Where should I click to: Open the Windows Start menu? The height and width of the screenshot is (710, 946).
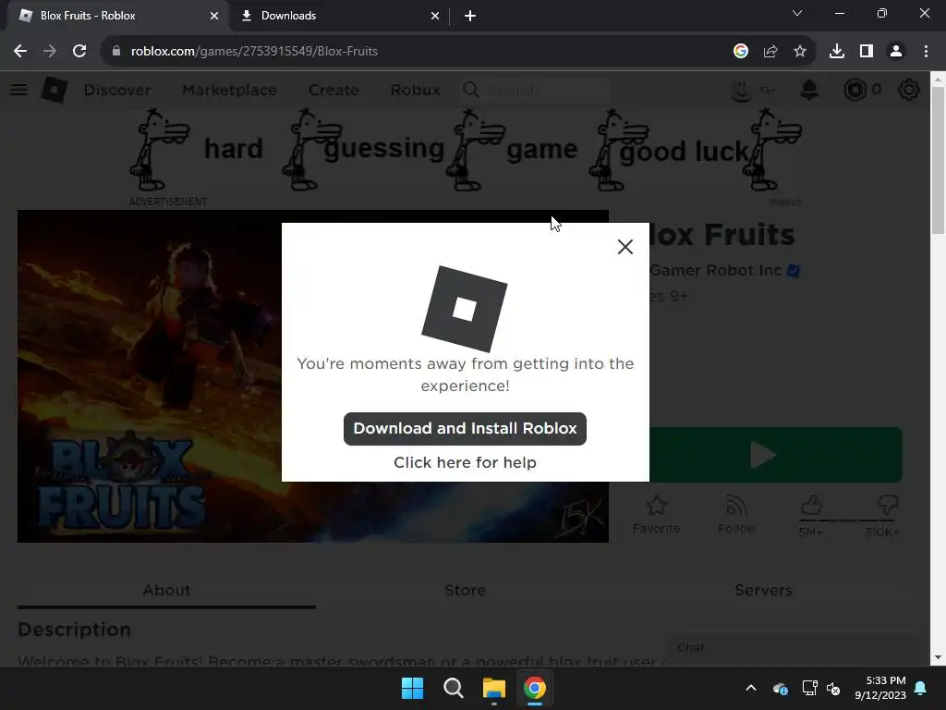tap(413, 688)
